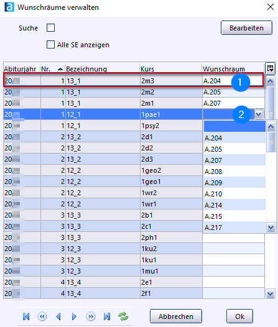The image size is (278, 327).
Task: Select the row with Kurs 1wr2
Action: point(103,193)
